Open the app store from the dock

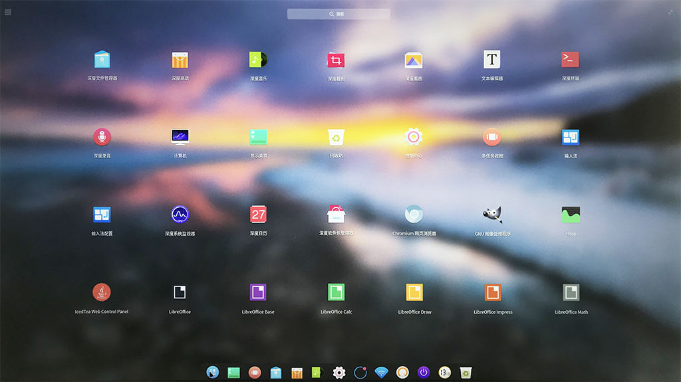pos(297,373)
